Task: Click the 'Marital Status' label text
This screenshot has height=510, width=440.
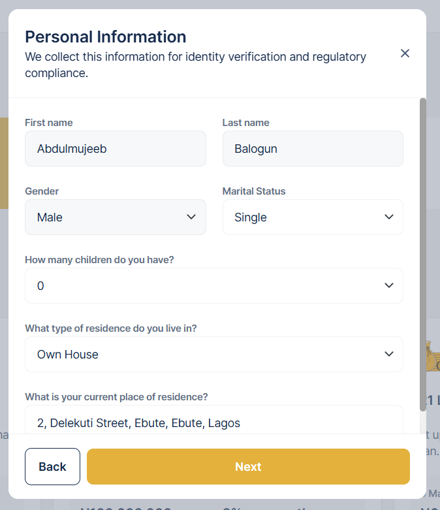Action: click(254, 191)
